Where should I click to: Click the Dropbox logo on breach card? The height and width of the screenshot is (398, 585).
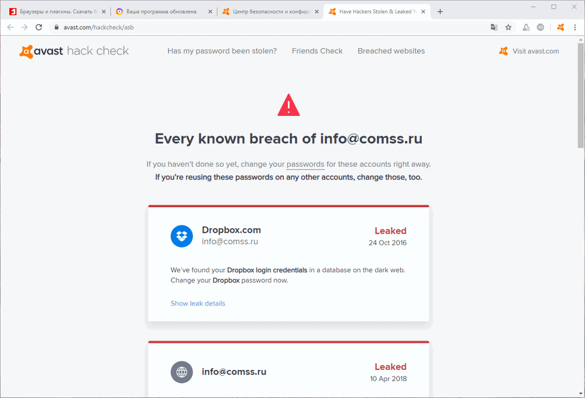coord(181,236)
